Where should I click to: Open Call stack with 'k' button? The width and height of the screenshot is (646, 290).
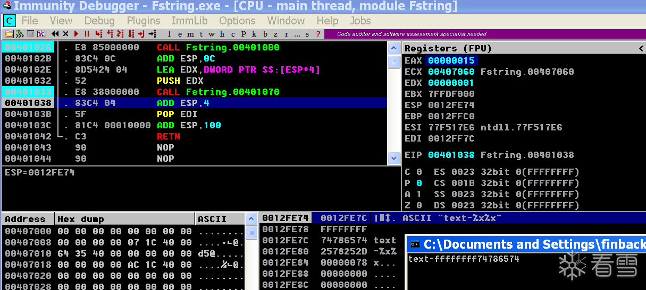pos(254,34)
